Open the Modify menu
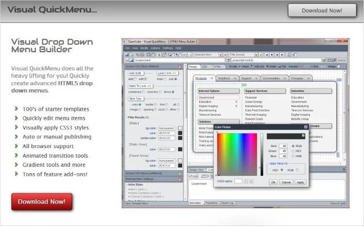 click(x=144, y=48)
